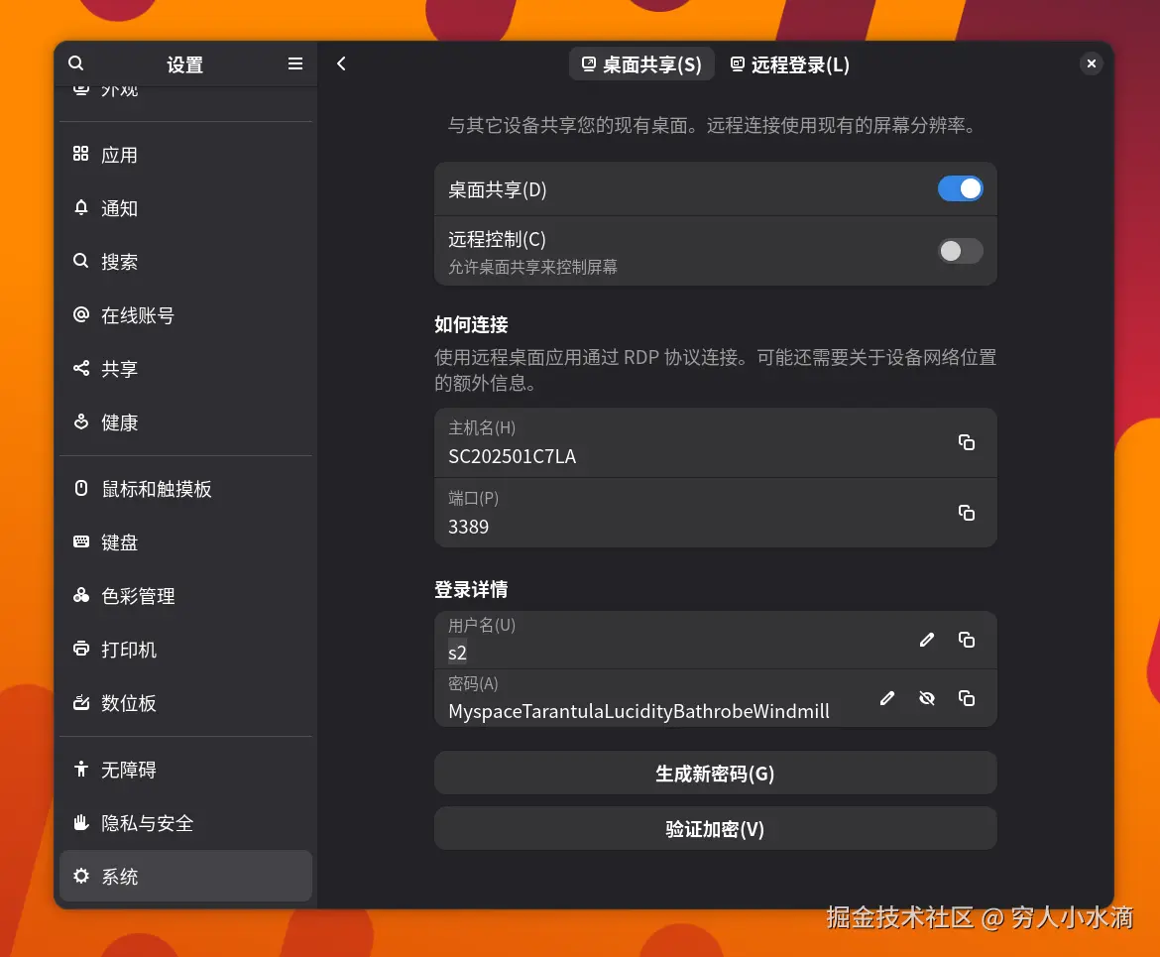Go back with the left chevron

pos(341,63)
